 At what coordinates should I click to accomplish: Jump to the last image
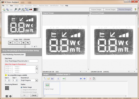[23, 43]
